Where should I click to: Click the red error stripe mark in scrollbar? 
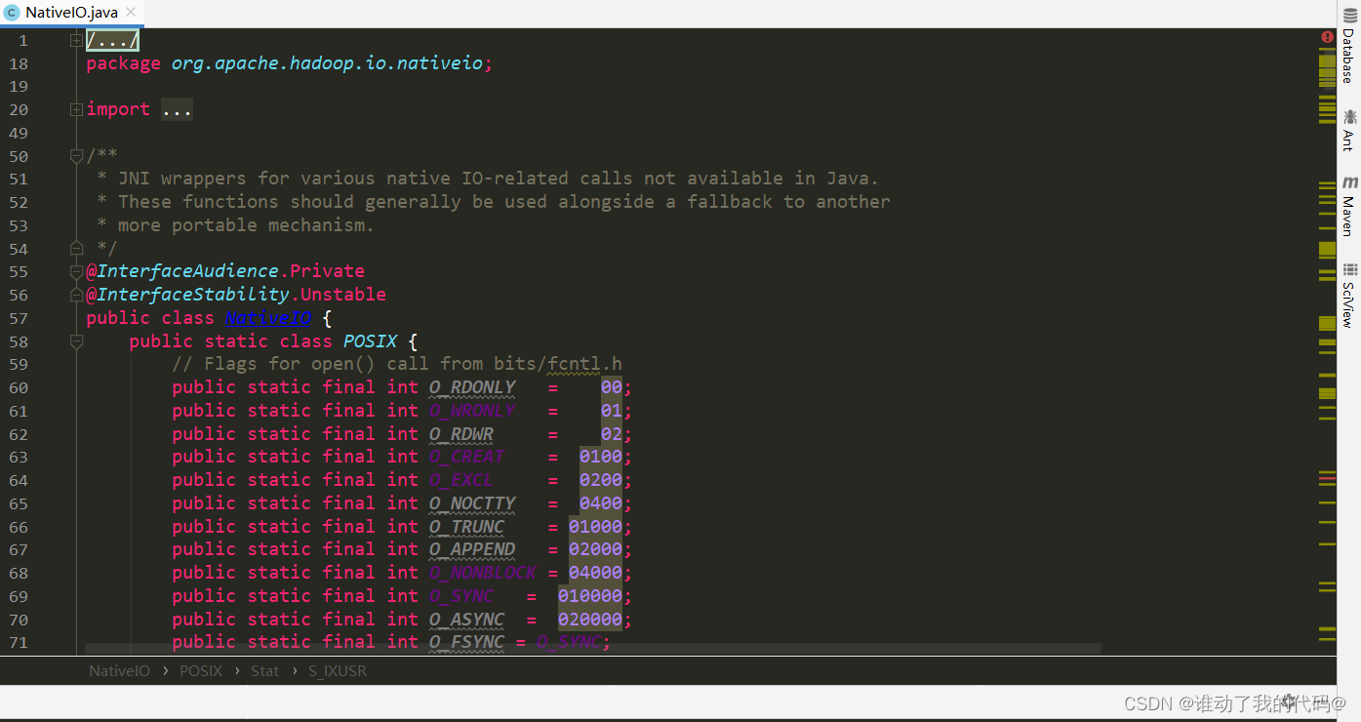(1327, 478)
